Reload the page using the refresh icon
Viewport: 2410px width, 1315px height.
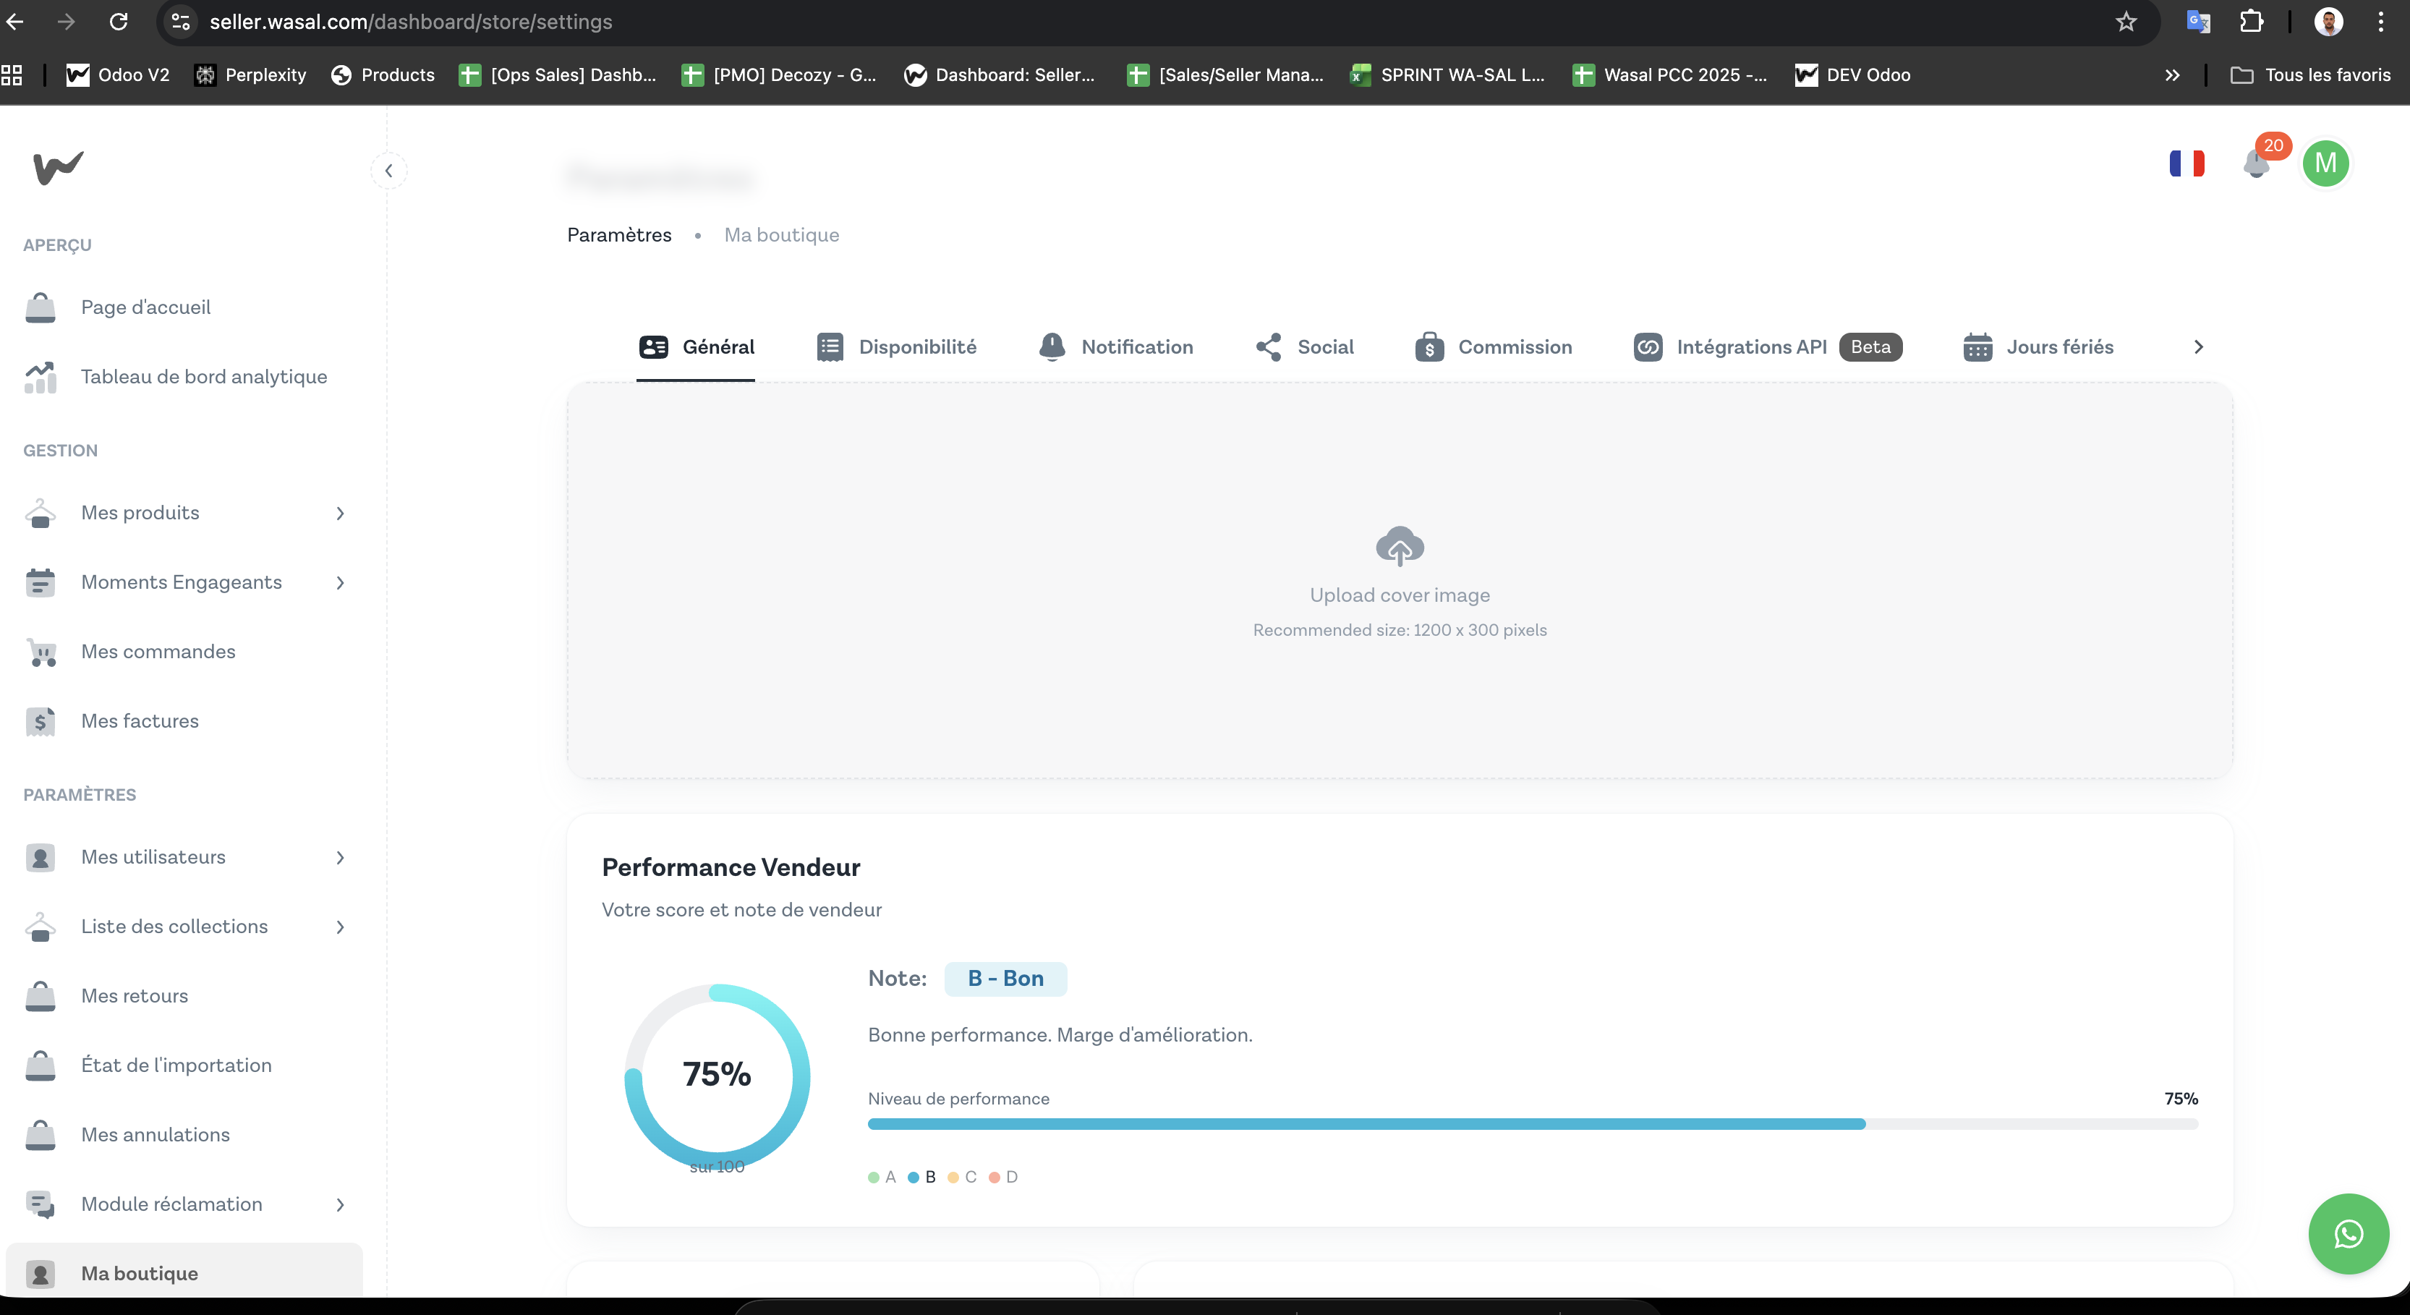coord(119,22)
